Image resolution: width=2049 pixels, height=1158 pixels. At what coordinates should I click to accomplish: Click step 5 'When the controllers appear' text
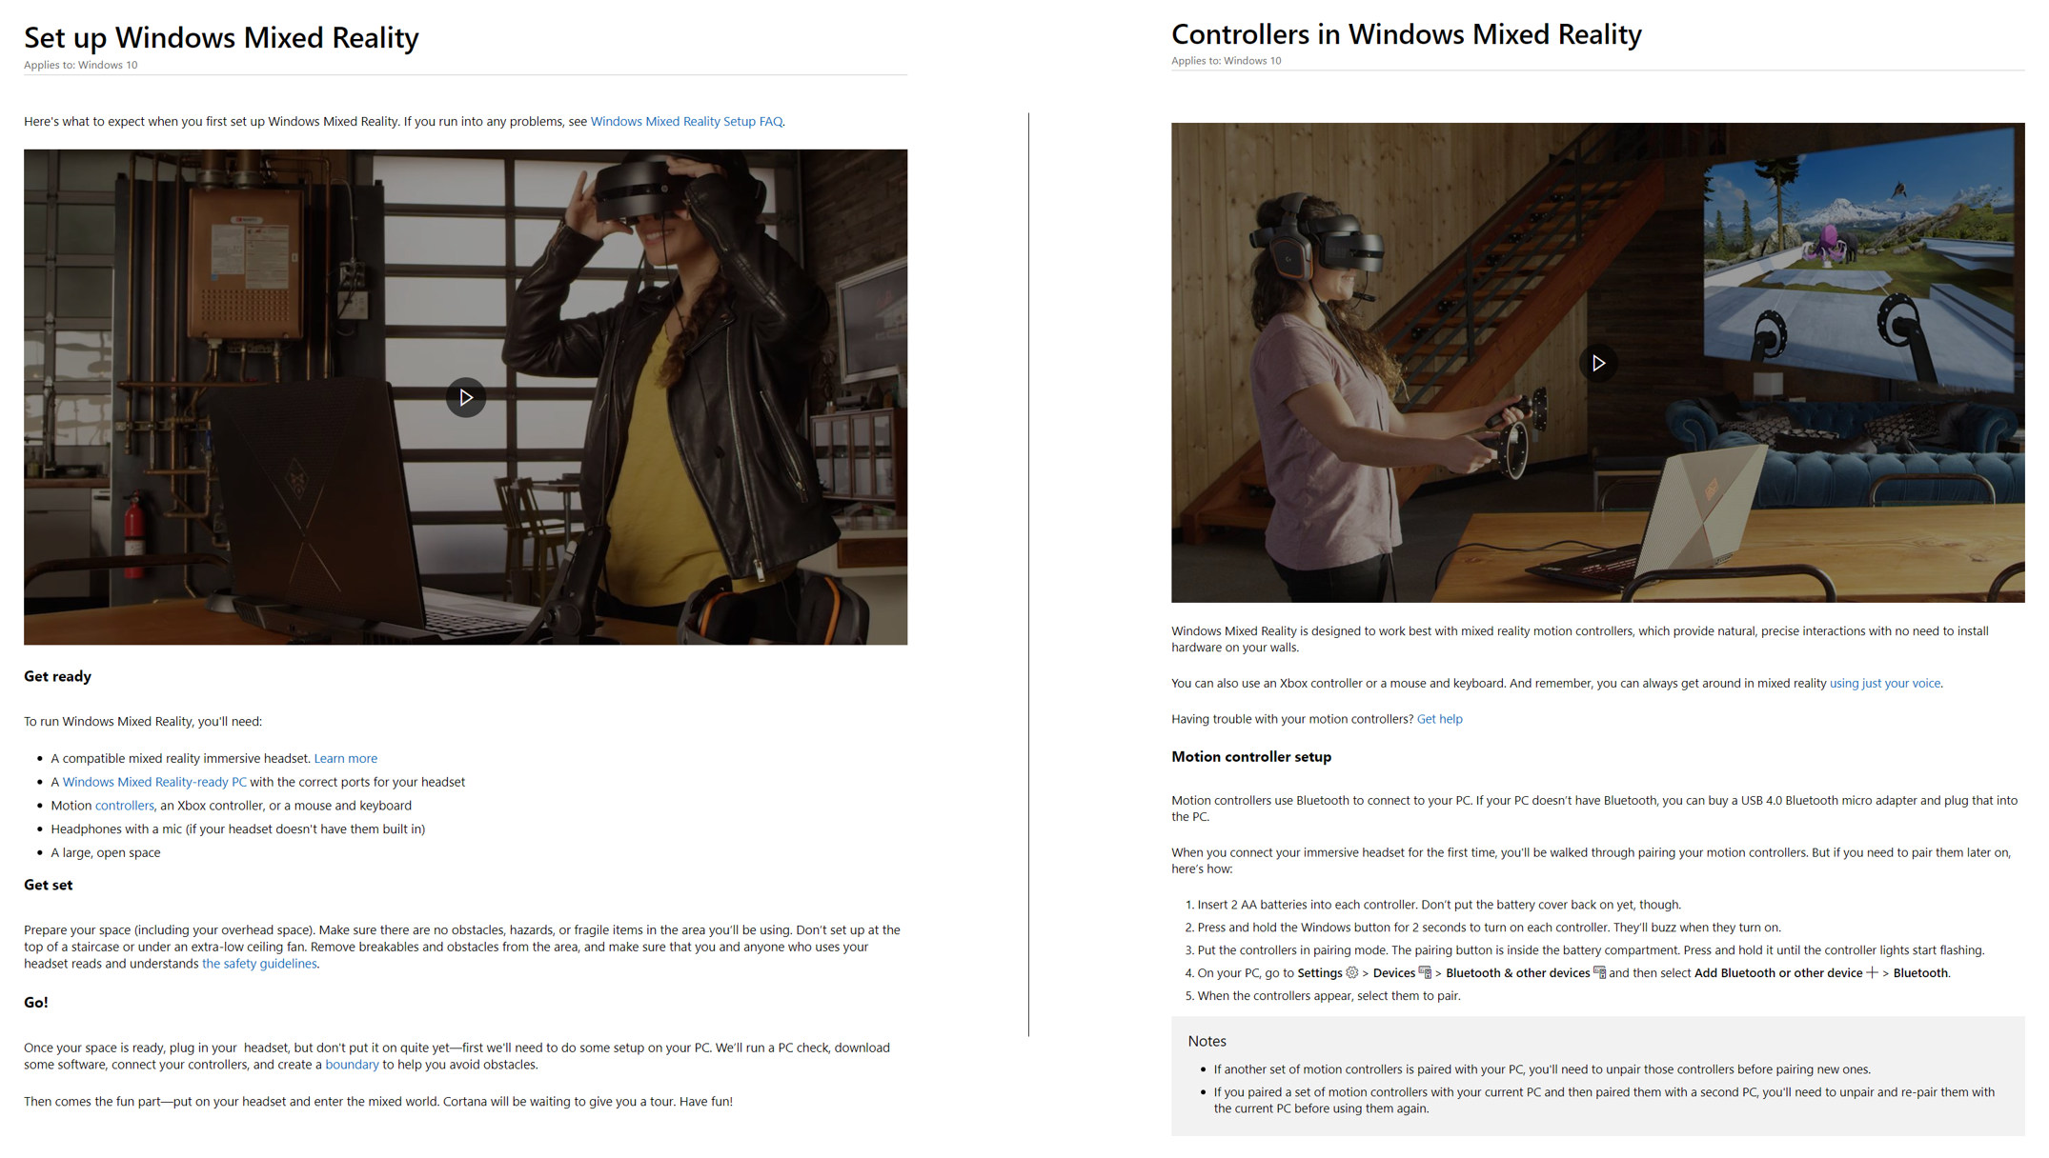(x=1329, y=996)
